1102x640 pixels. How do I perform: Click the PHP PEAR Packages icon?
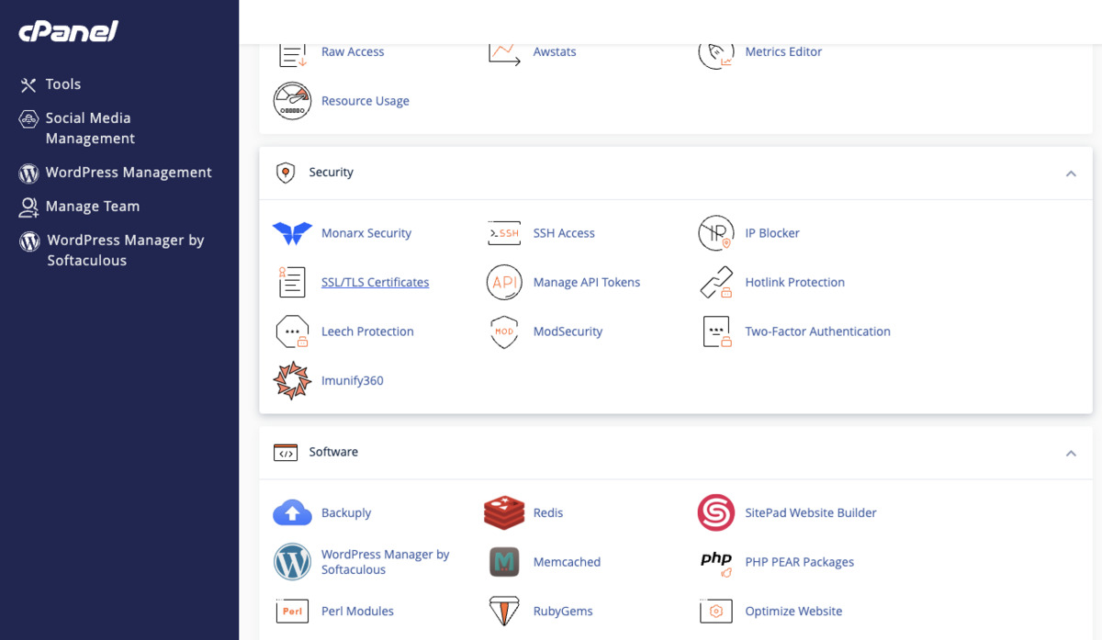point(716,562)
